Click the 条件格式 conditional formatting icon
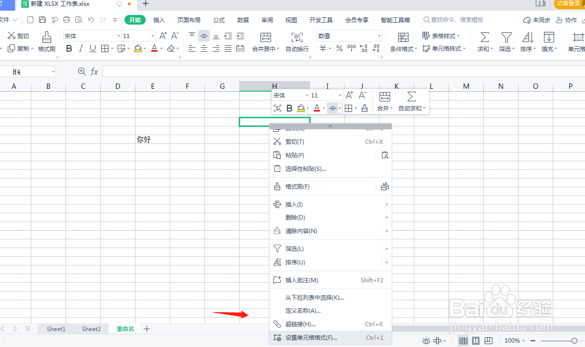The height and width of the screenshot is (347, 585). [x=403, y=36]
